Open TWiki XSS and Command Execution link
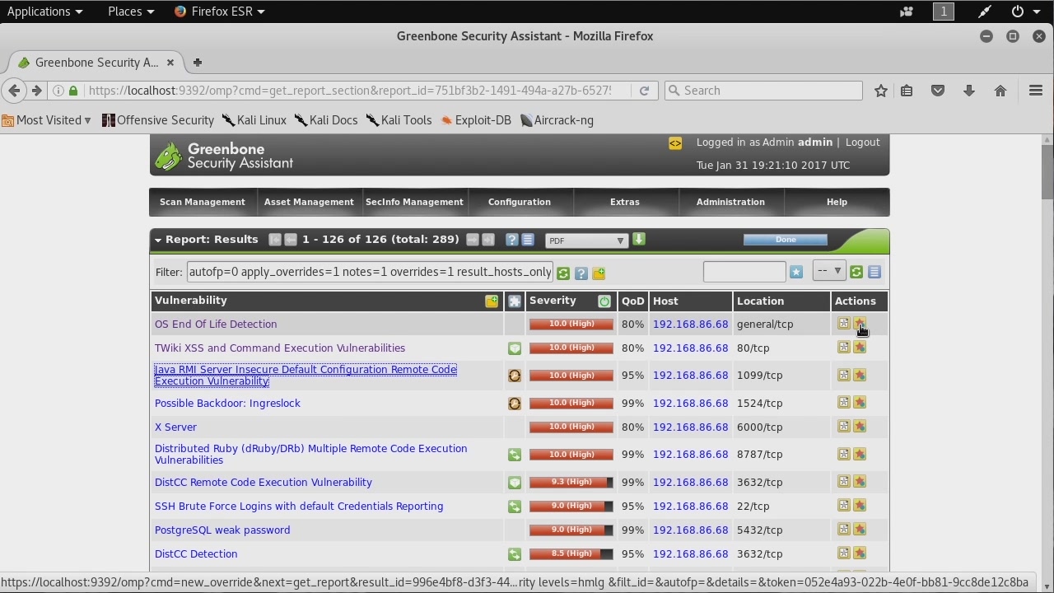Screen dimensions: 1054x593 [x=280, y=348]
